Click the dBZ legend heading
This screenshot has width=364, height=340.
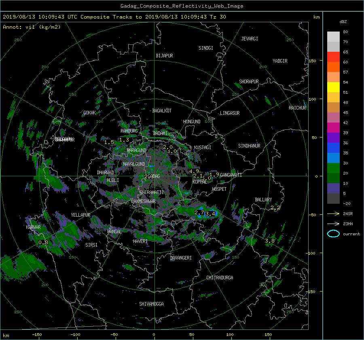343,22
